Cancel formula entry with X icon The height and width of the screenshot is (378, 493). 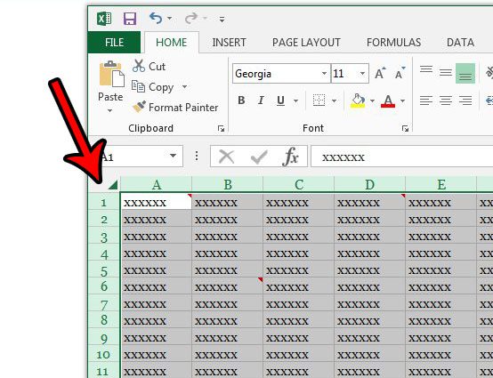226,157
